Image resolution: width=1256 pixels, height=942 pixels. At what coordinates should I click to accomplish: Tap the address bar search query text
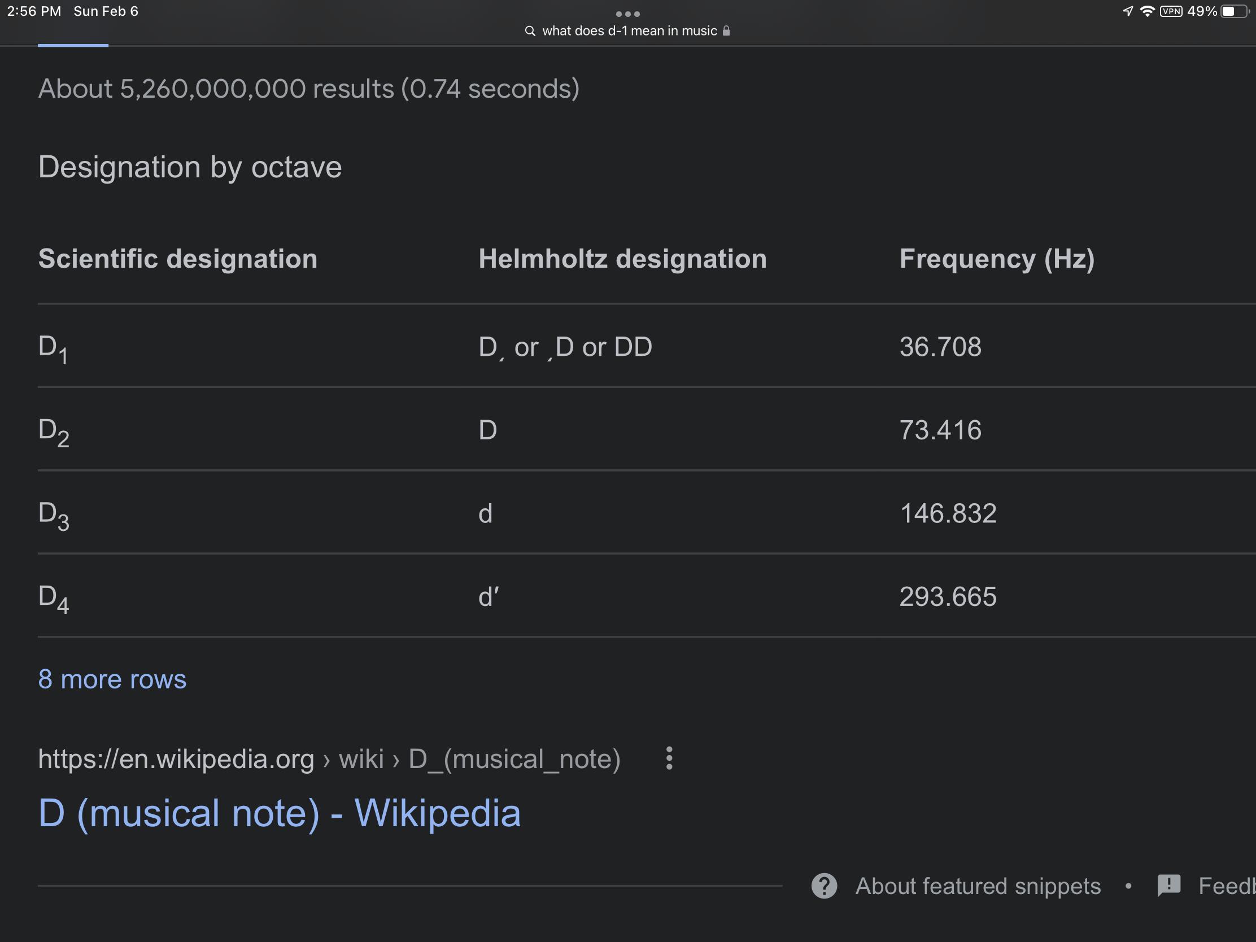click(x=629, y=31)
